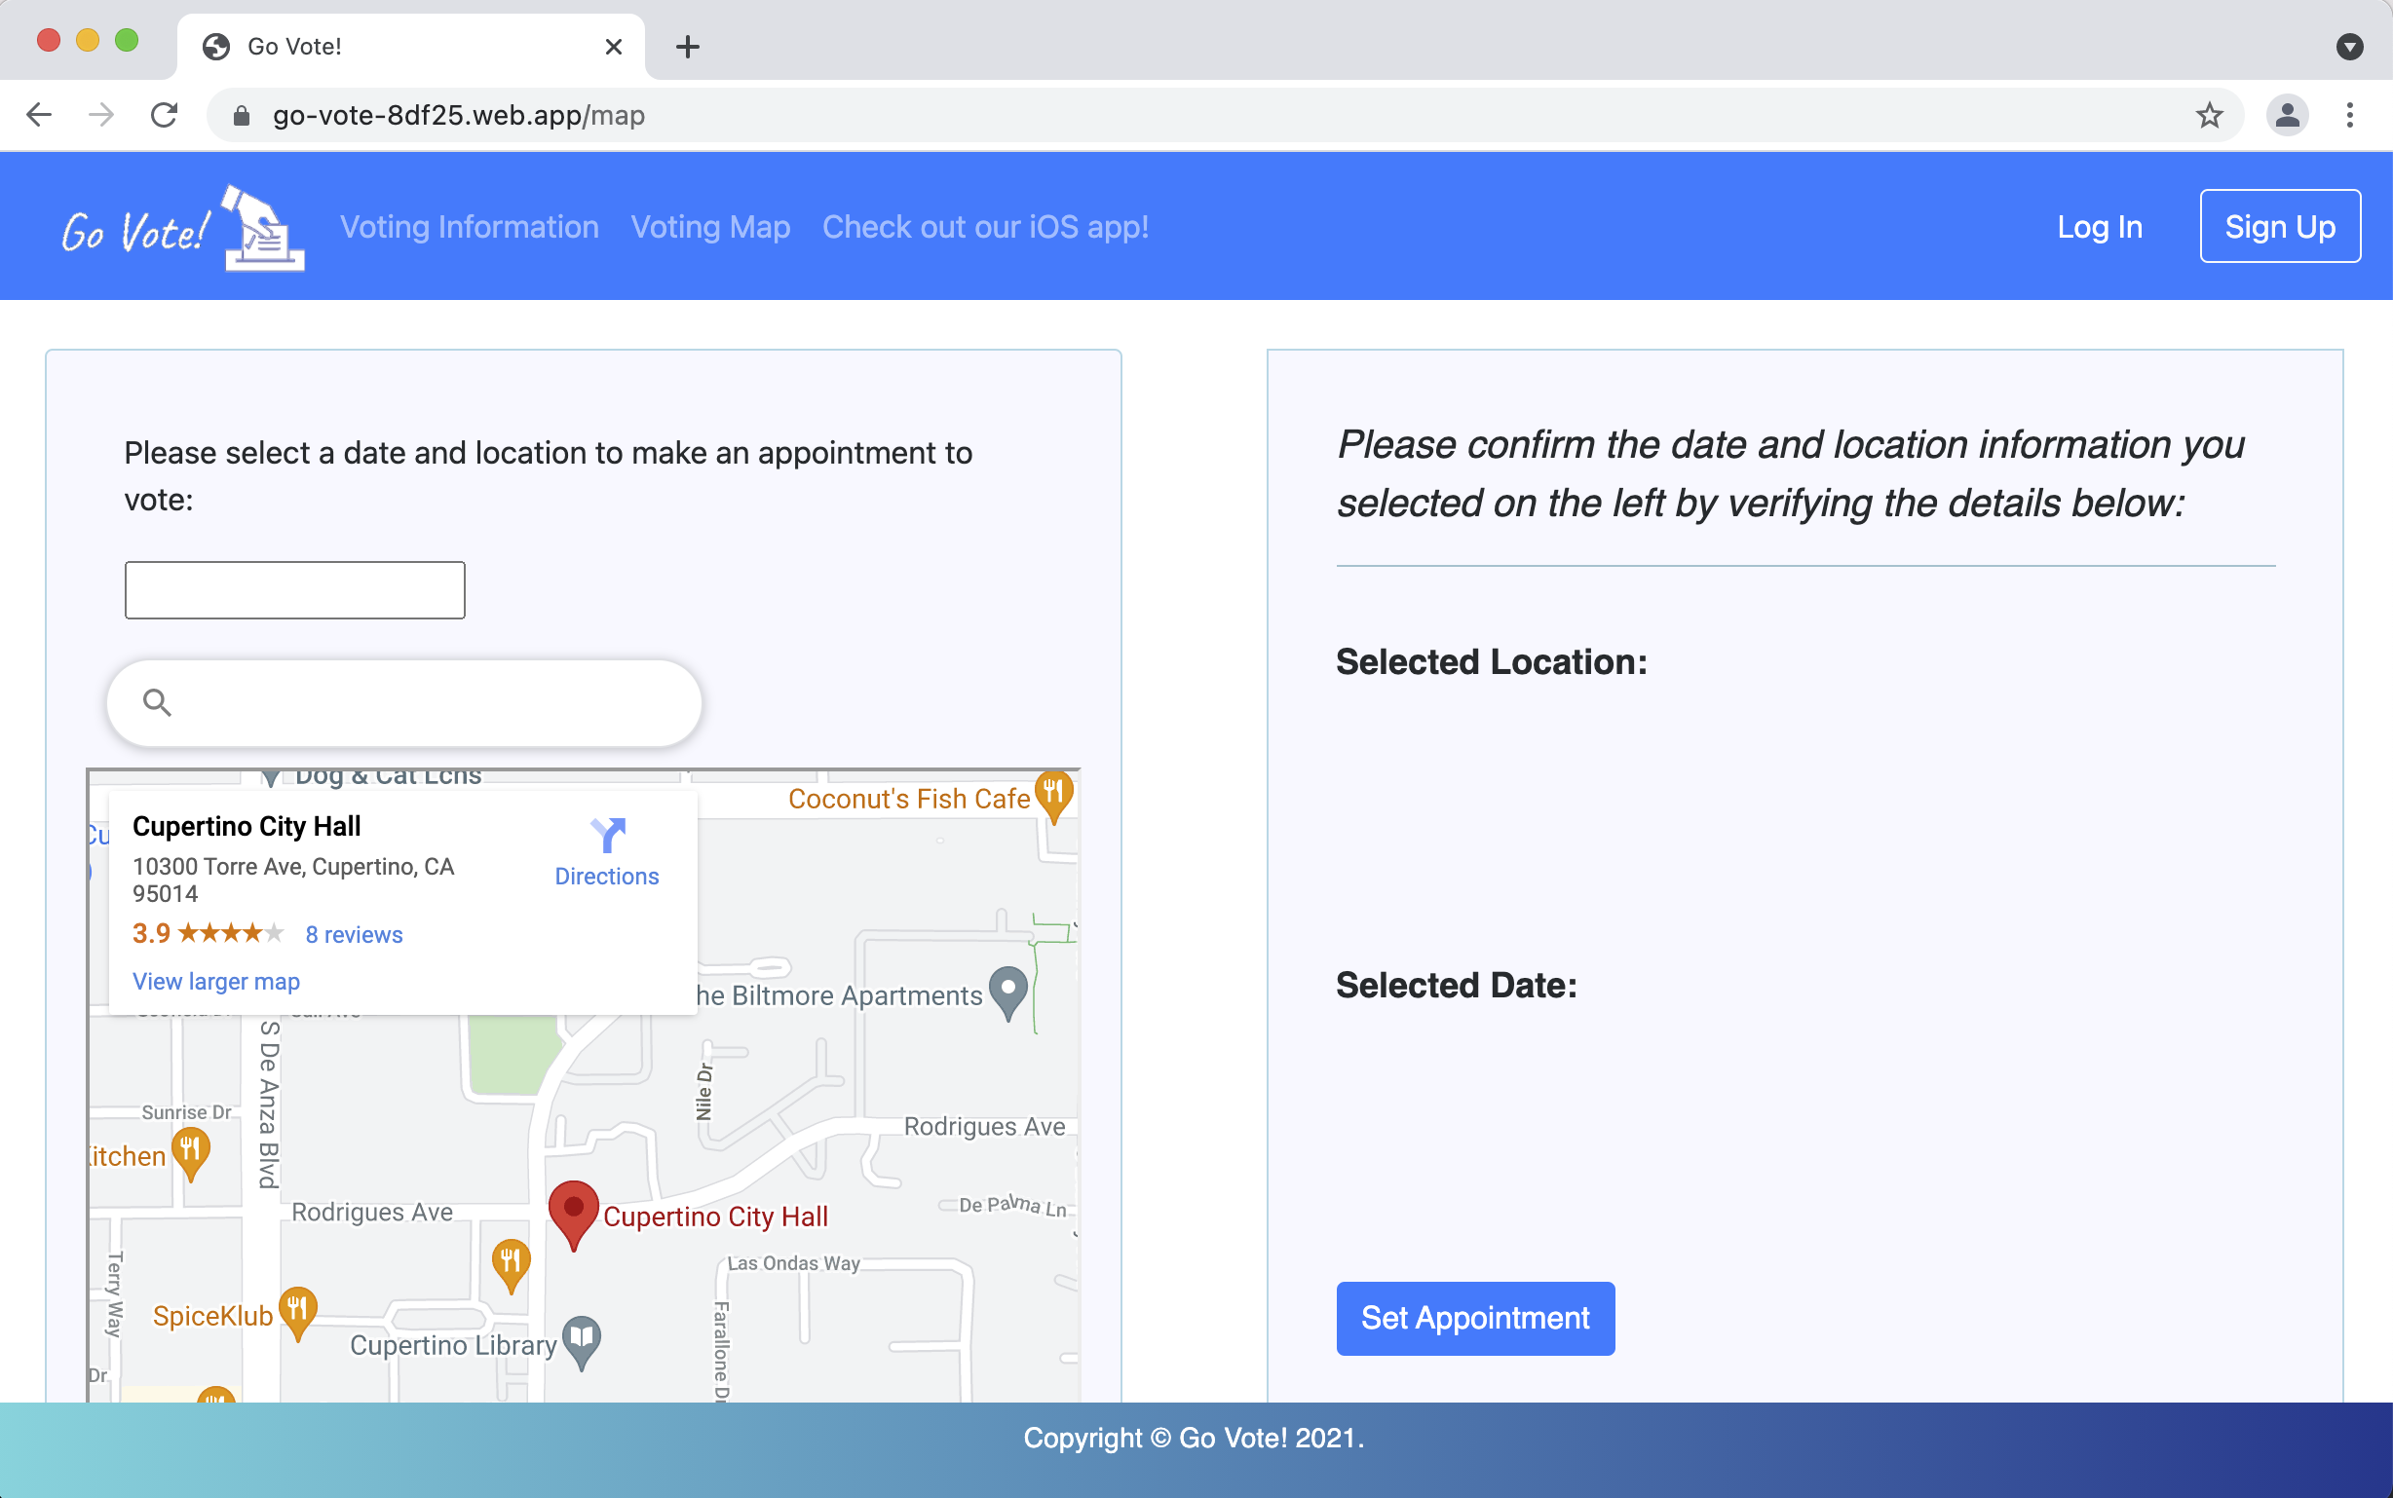
Task: Expand the tab search dropdown arrow
Action: click(x=2349, y=47)
